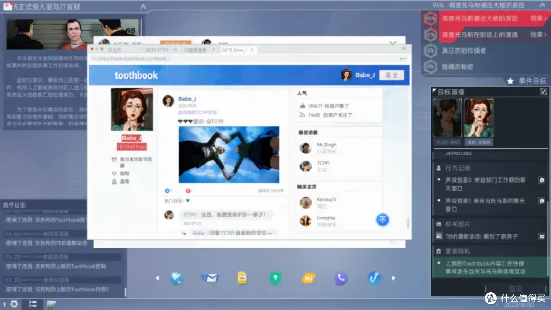Open the green map pin app in dock
551x310 pixels.
pyautogui.click(x=275, y=278)
